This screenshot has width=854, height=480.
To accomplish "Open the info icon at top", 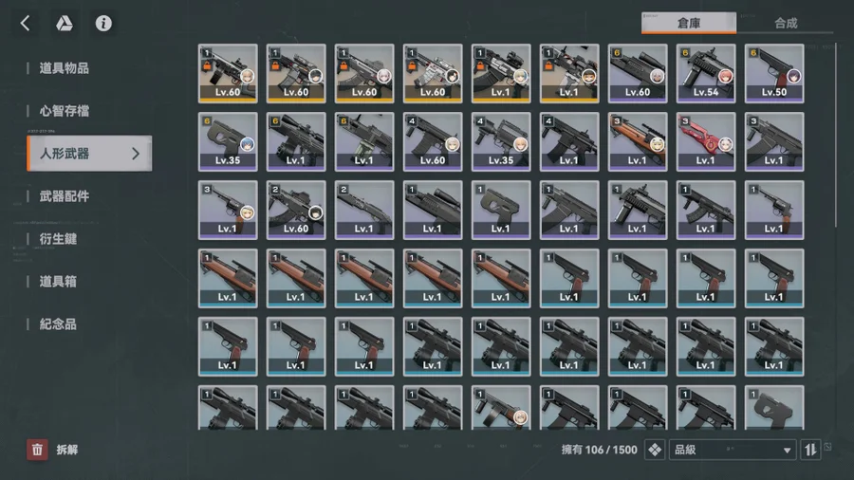I will click(103, 24).
